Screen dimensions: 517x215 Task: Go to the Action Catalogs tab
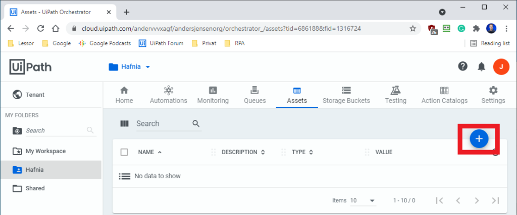(444, 95)
